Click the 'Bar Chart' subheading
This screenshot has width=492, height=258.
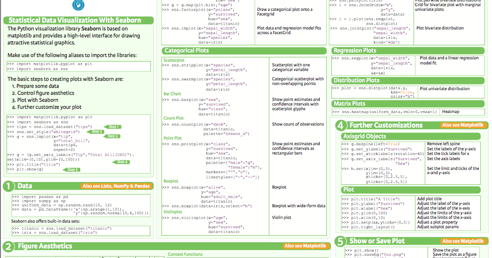point(172,94)
